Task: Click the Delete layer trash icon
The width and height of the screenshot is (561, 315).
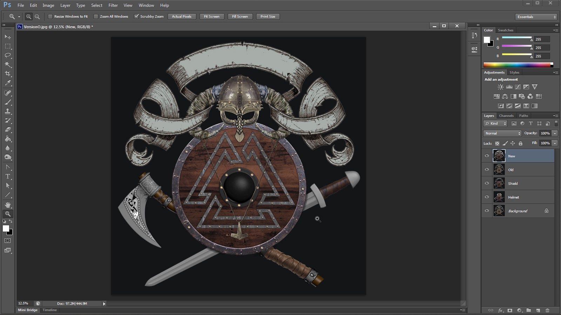Action: point(547,310)
